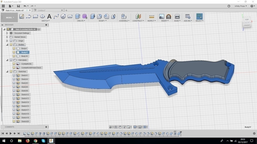Image resolution: width=257 pixels, height=144 pixels.
Task: Collapse the Bodies folder
Action: tap(7, 45)
